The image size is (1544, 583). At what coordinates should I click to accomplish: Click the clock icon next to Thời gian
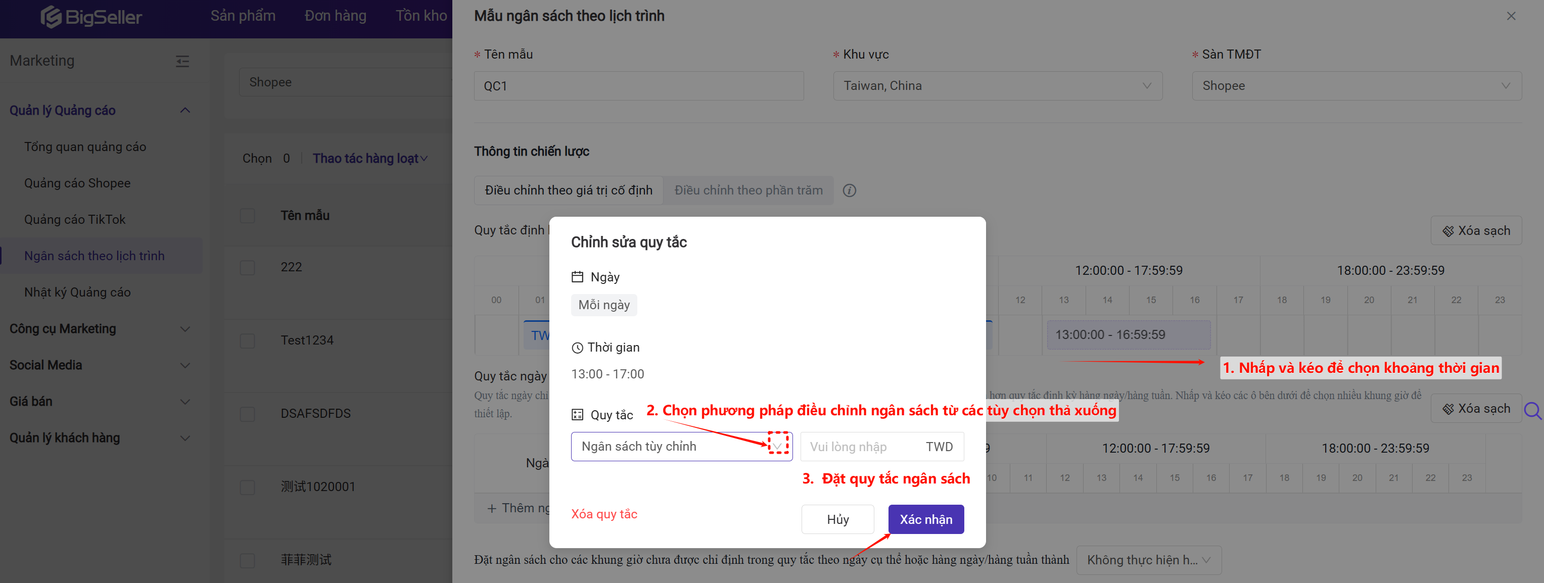[x=577, y=348]
